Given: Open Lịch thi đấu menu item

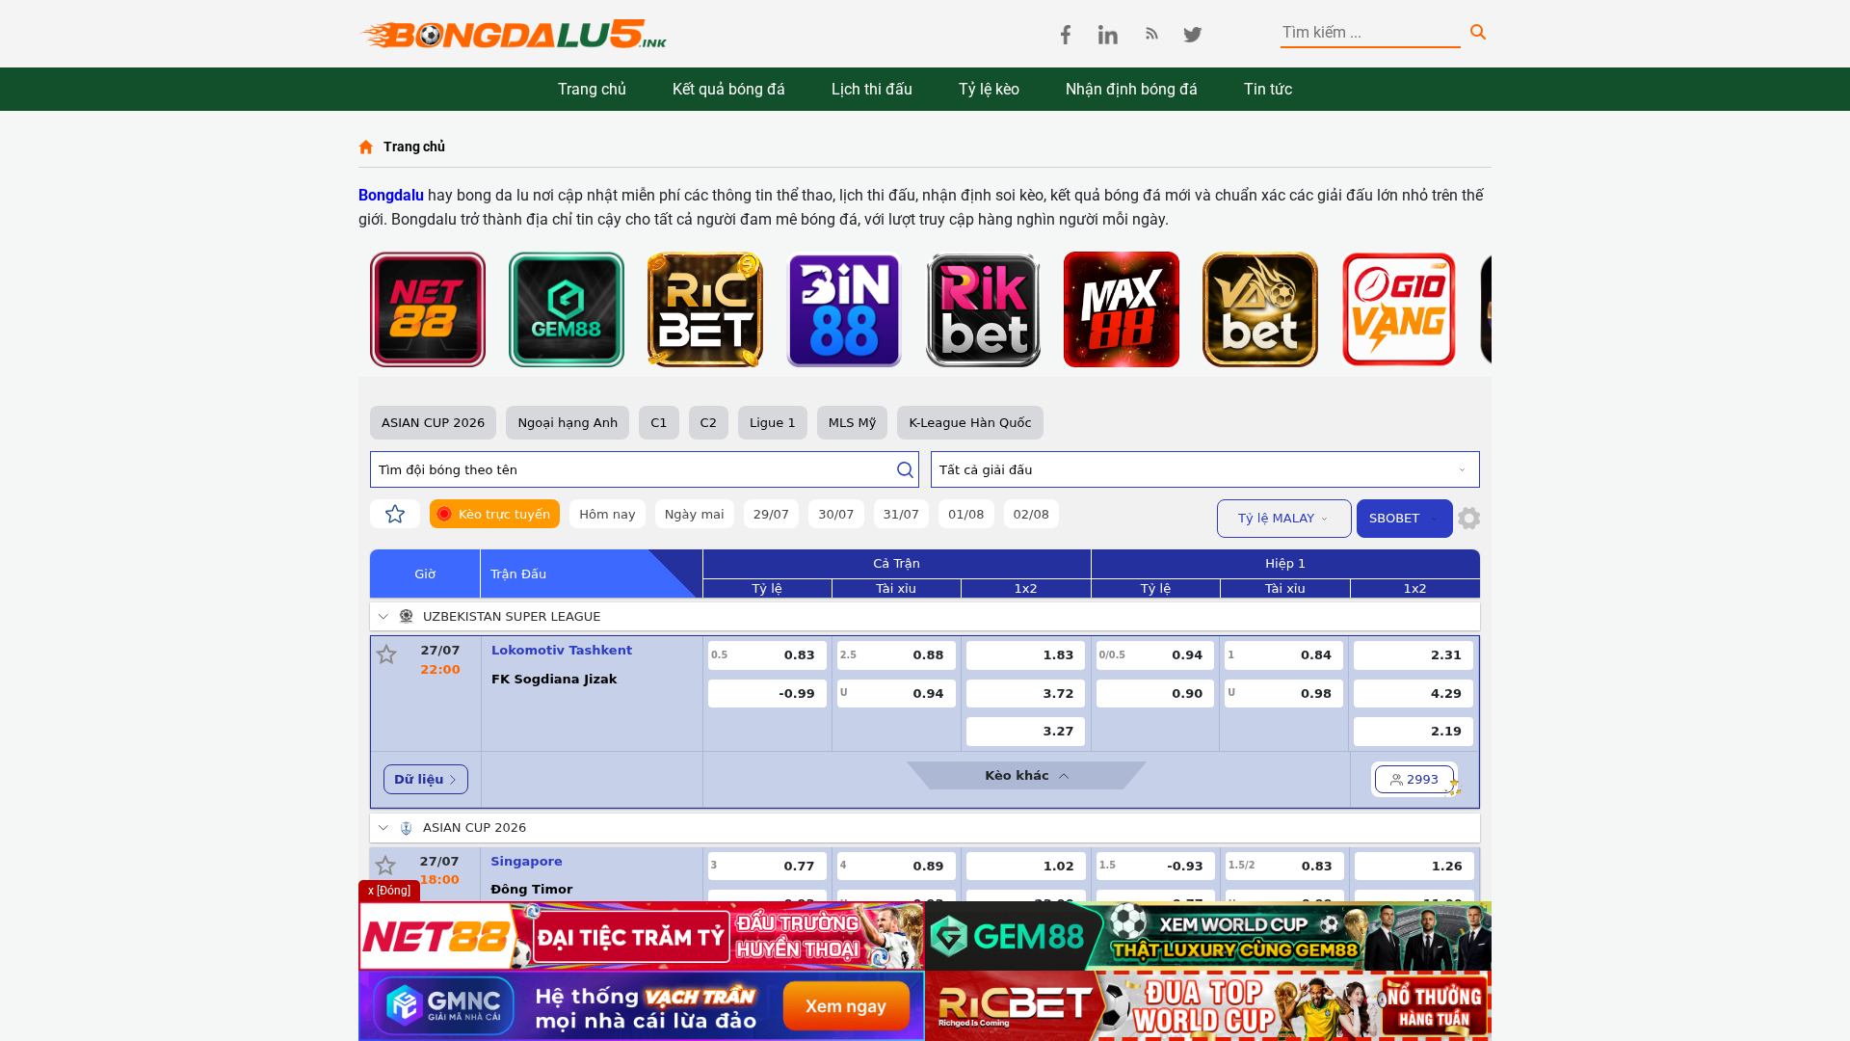Looking at the screenshot, I should pyautogui.click(x=871, y=89).
